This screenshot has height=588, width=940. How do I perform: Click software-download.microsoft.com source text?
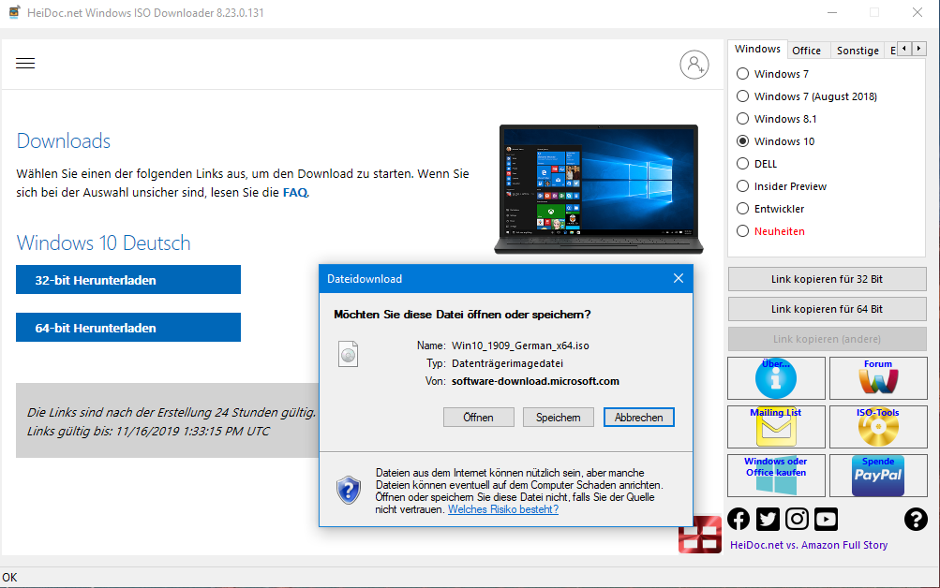pos(535,381)
